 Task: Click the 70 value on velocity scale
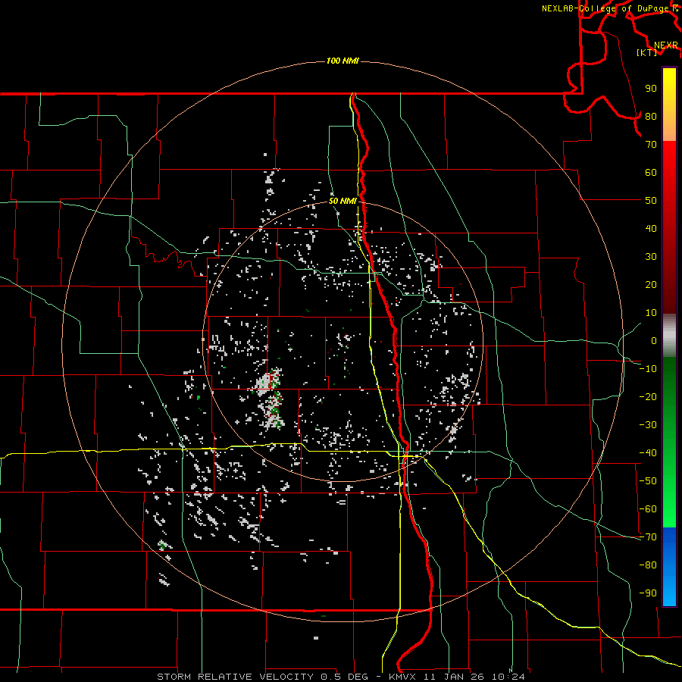(x=651, y=145)
